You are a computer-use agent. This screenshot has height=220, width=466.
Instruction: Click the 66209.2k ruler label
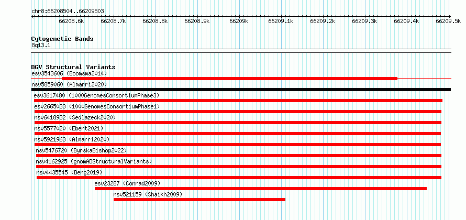(x=323, y=21)
